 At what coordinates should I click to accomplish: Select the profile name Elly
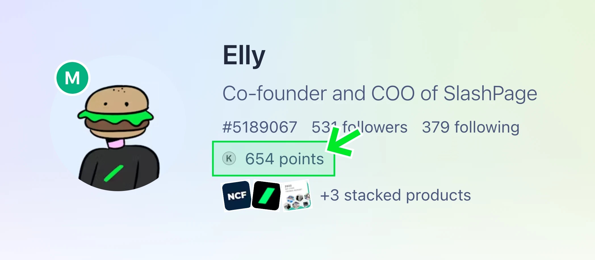pos(244,56)
